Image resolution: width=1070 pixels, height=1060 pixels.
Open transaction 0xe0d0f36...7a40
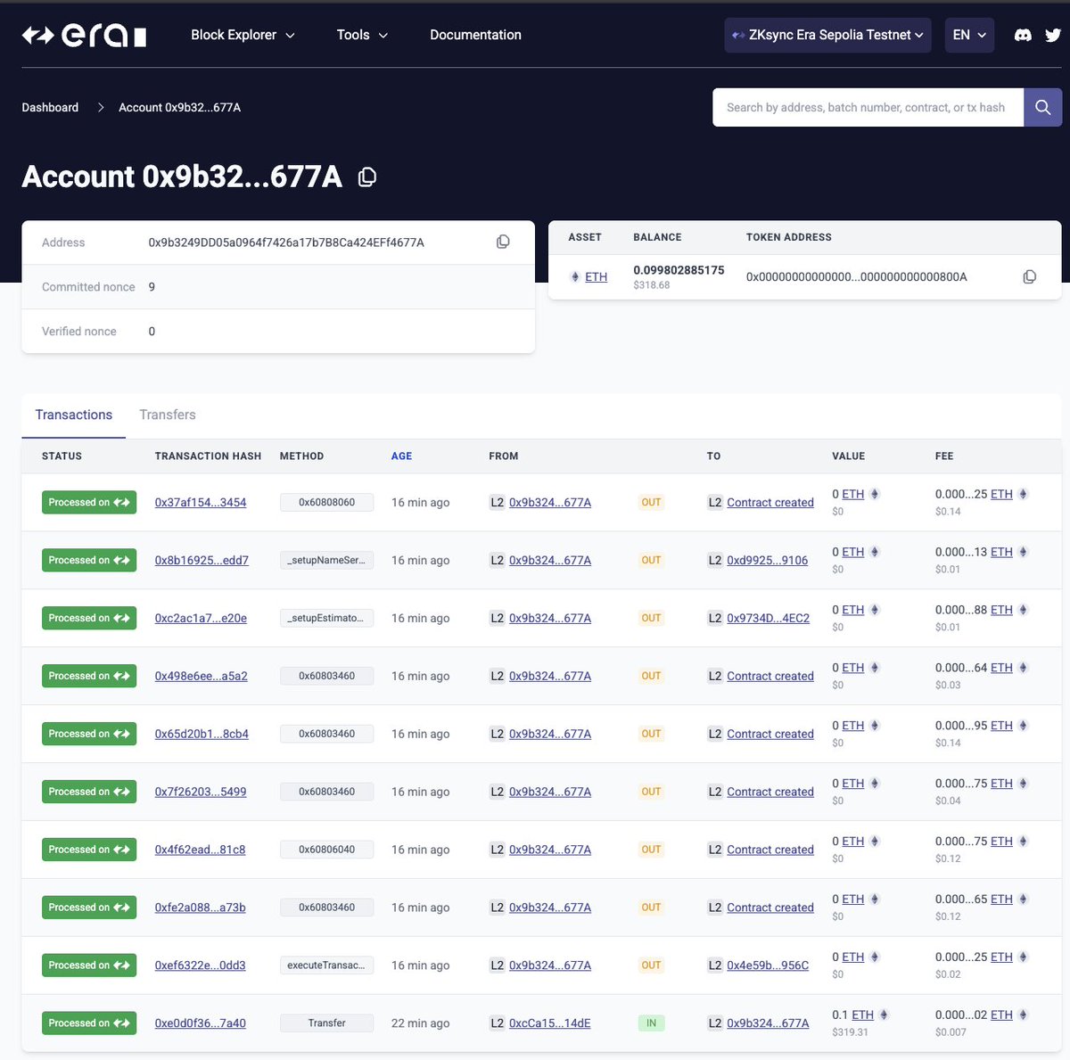click(201, 1023)
